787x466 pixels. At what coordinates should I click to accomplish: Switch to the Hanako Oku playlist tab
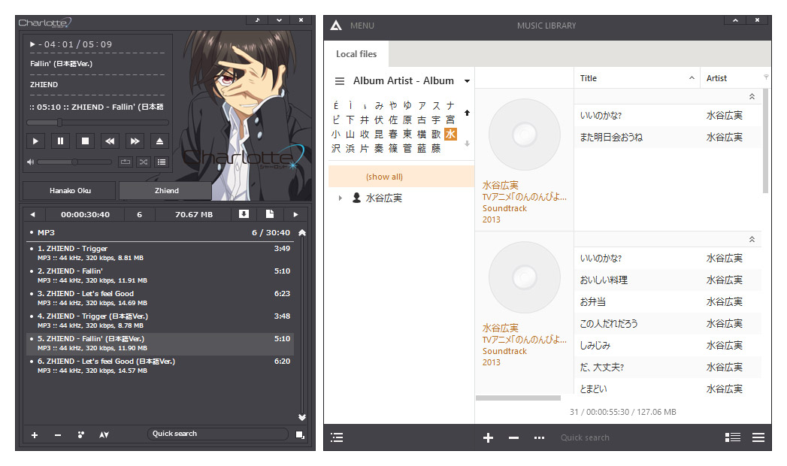coord(70,191)
